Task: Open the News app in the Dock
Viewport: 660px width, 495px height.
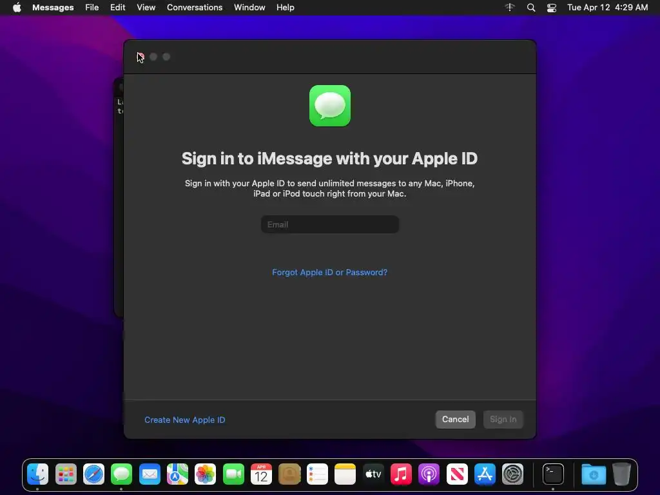Action: [x=457, y=474]
